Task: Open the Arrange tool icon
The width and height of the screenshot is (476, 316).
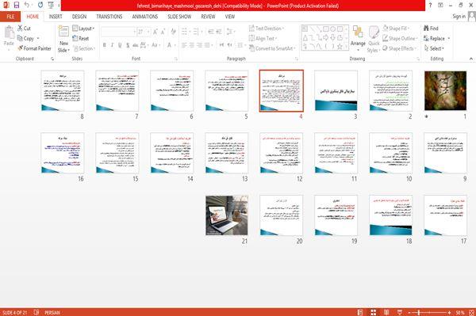Action: pos(358,32)
